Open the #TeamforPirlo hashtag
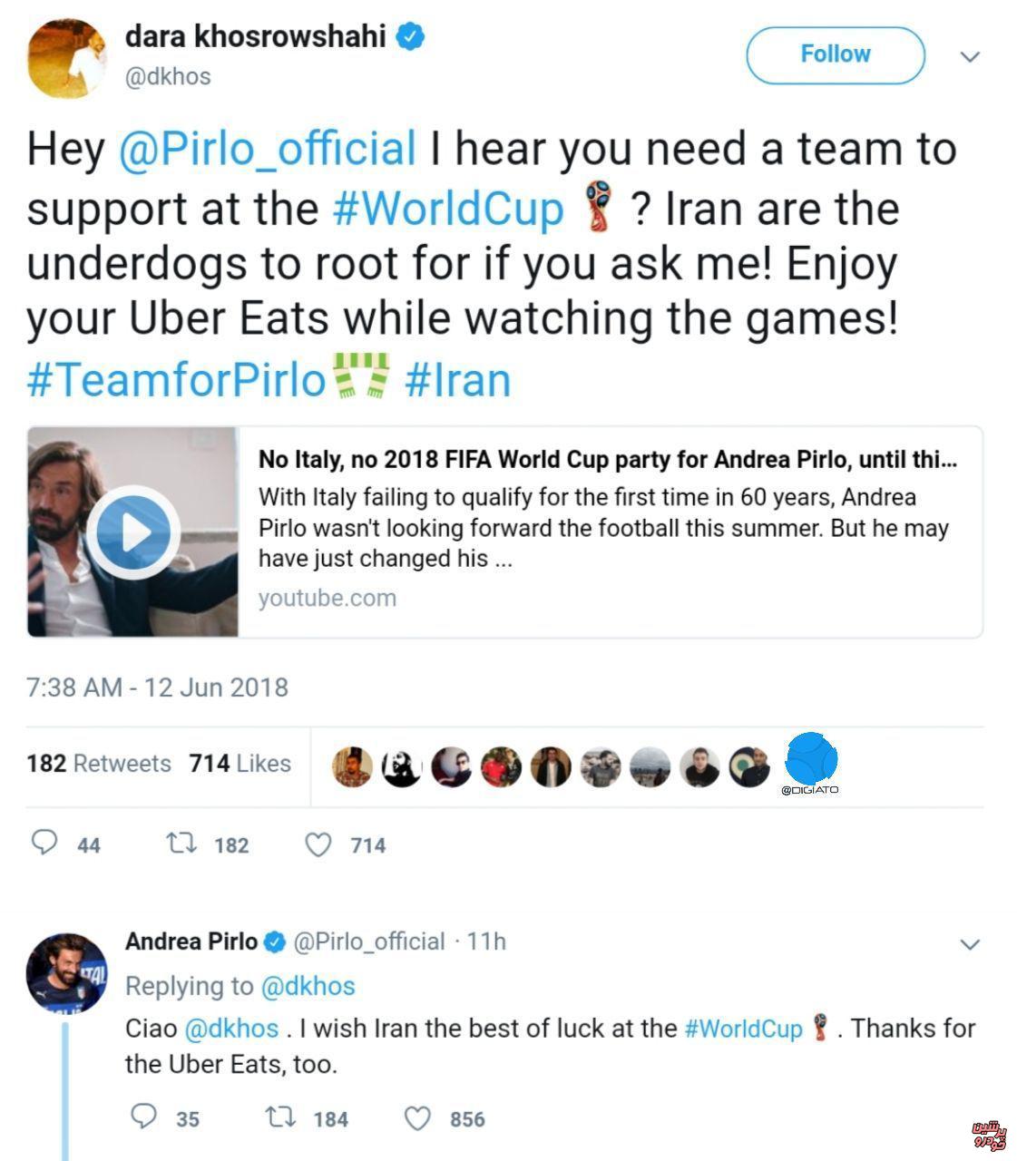1017x1161 pixels. pyautogui.click(x=176, y=380)
